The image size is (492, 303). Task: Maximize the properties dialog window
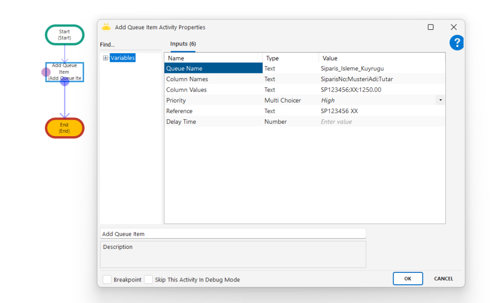pyautogui.click(x=430, y=27)
